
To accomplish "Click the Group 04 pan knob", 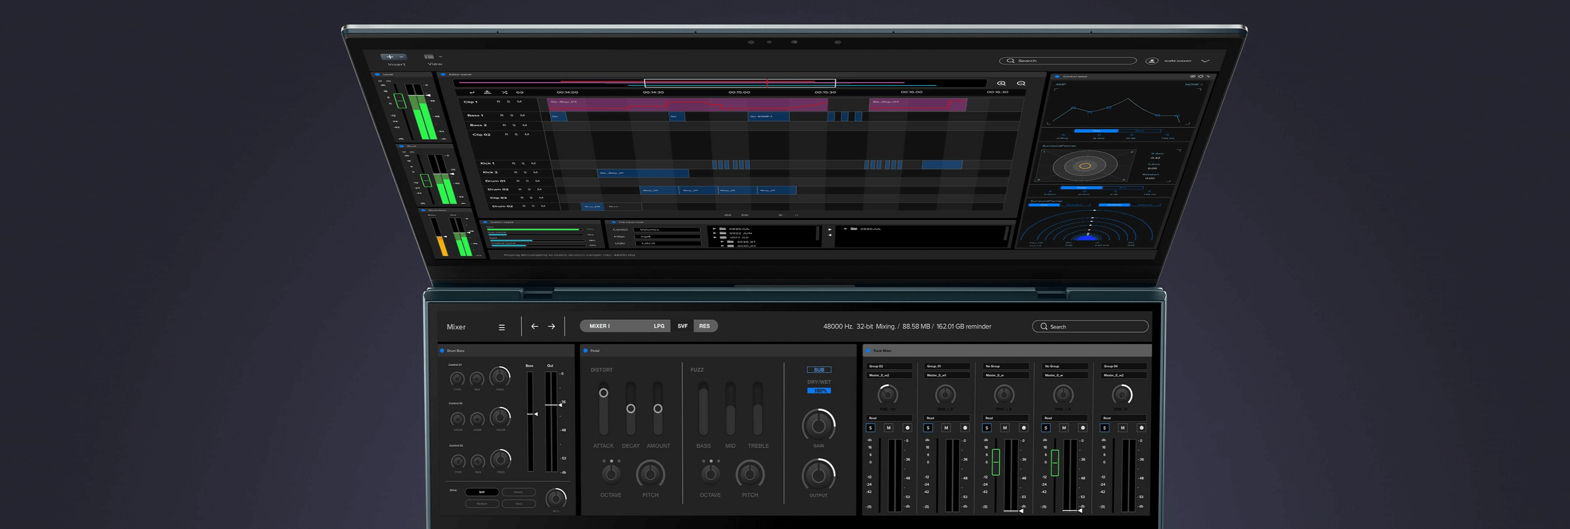I will (1122, 395).
